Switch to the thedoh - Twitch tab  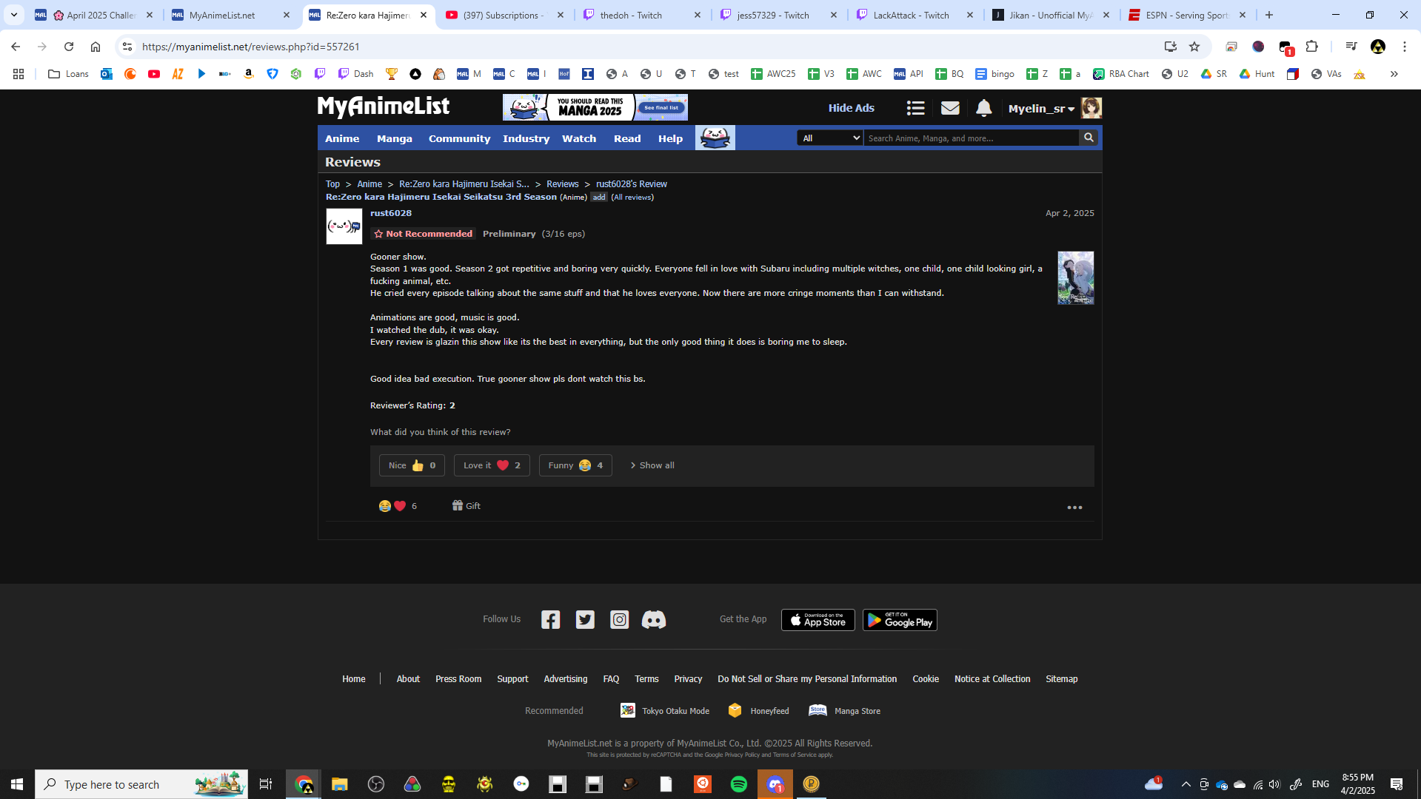[x=642, y=15]
